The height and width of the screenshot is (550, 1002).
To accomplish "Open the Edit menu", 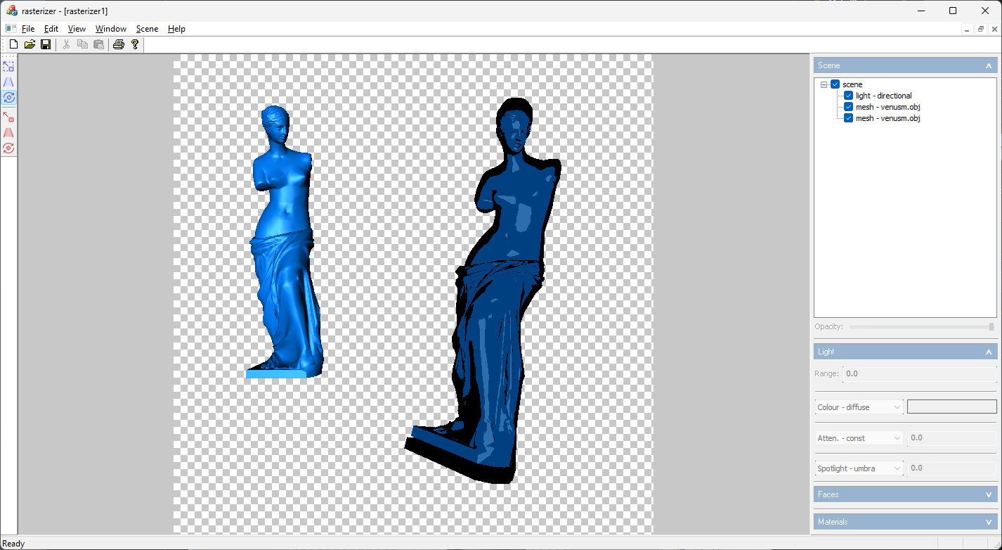I will coord(51,29).
